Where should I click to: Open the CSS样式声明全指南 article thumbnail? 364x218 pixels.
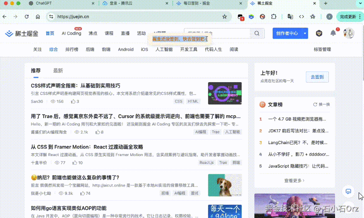tap(225, 93)
